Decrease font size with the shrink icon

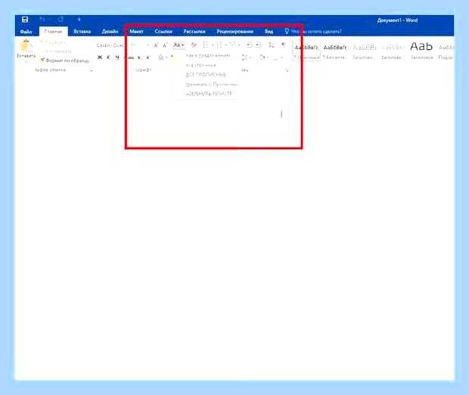pos(164,45)
